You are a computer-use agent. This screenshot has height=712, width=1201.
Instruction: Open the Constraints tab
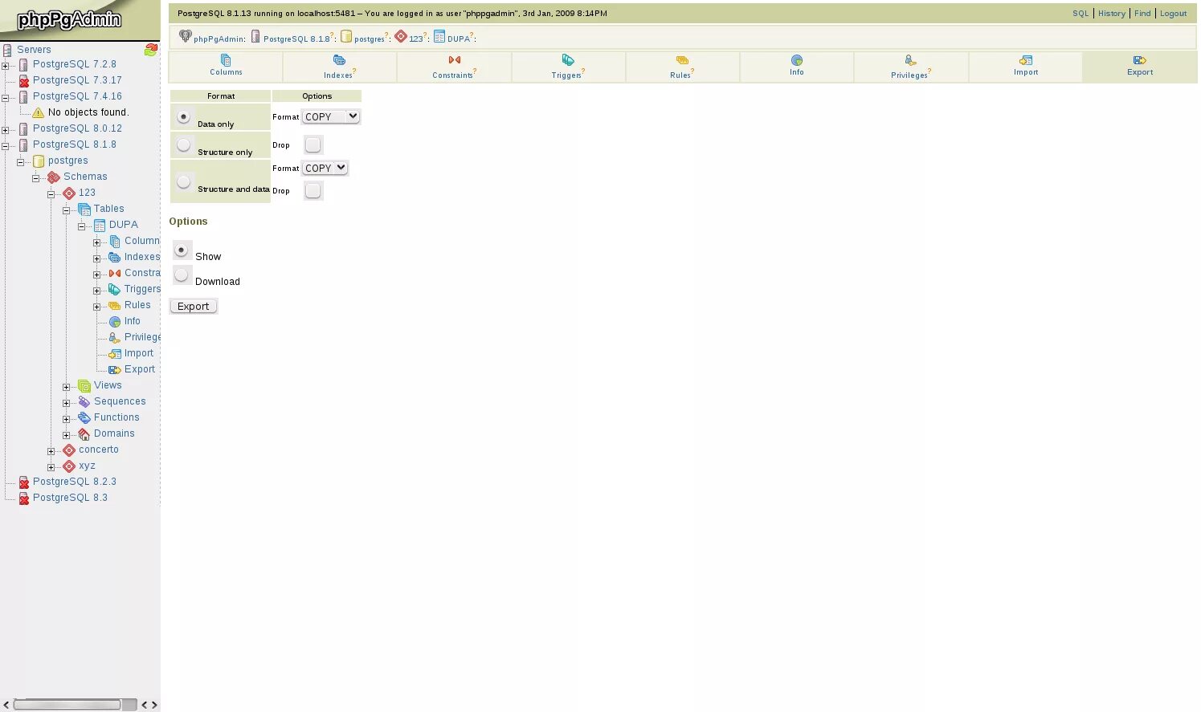454,66
